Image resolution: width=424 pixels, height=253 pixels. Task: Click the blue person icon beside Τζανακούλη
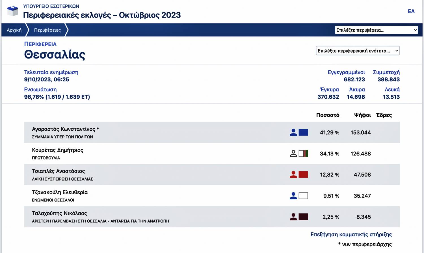coord(293,196)
